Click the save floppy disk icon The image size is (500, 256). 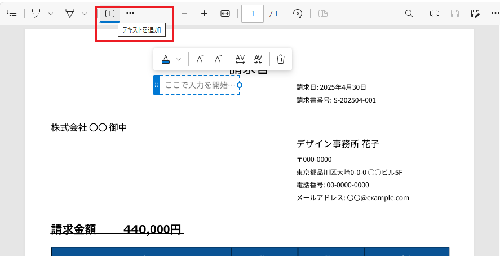click(x=455, y=14)
